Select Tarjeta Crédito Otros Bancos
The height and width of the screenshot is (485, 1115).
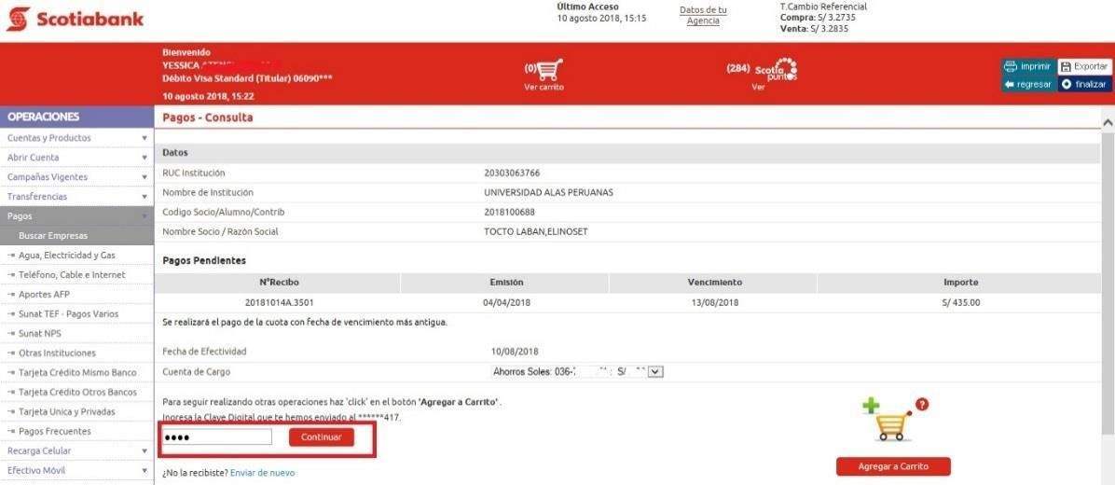[76, 392]
